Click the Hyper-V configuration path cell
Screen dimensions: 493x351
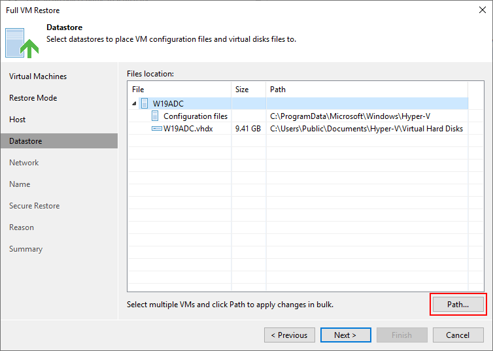click(x=350, y=116)
